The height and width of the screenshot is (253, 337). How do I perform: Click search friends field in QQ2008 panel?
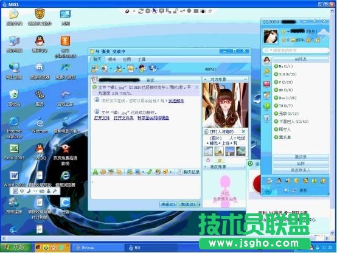(296, 50)
